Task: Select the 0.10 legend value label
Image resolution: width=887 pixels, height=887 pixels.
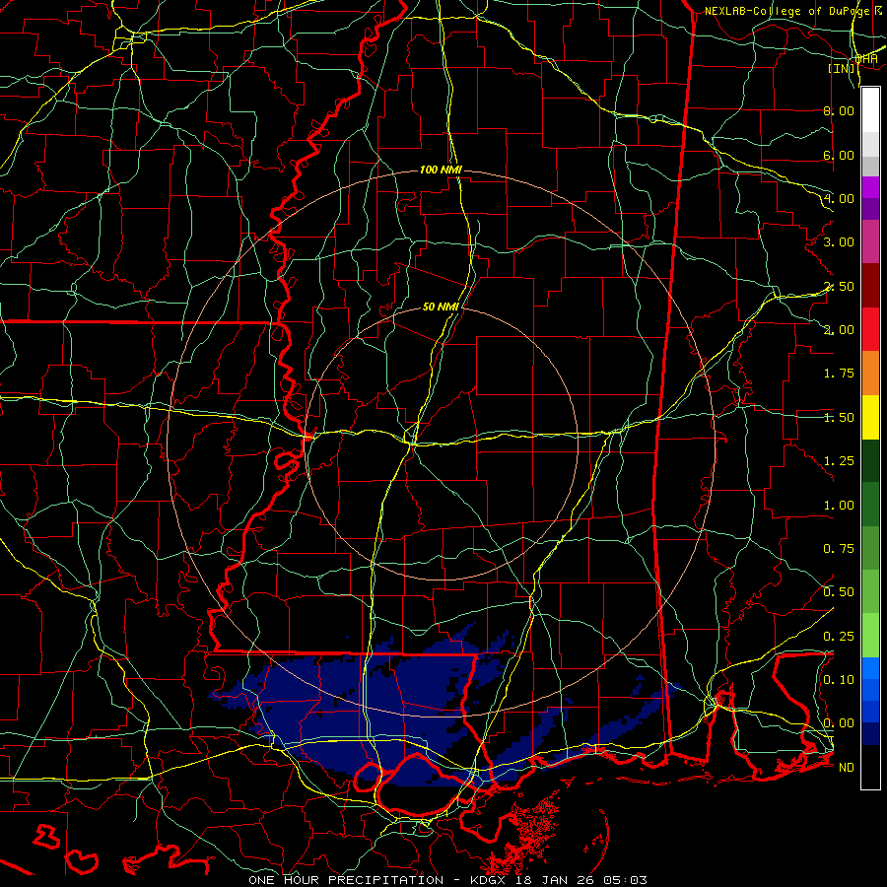Action: (x=839, y=680)
